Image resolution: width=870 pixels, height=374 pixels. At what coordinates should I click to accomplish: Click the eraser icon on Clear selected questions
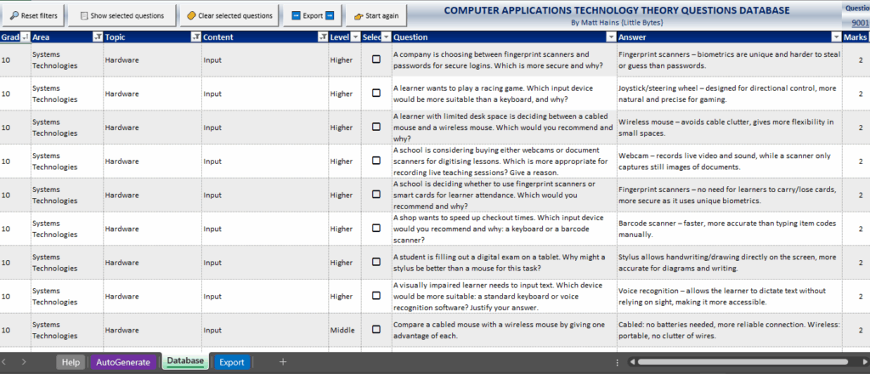191,15
